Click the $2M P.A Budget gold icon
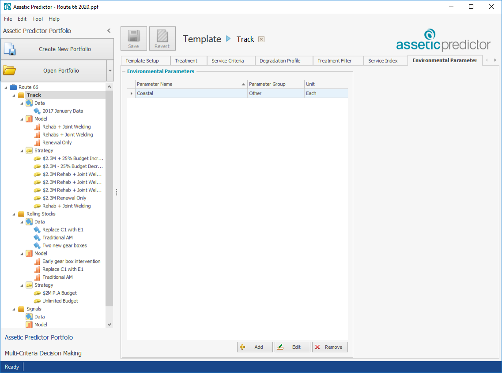The height and width of the screenshot is (373, 502). coord(37,293)
